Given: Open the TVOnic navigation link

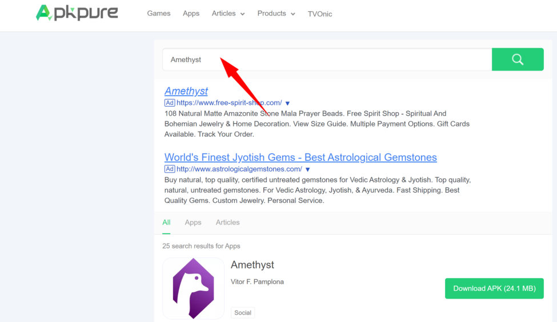Looking at the screenshot, I should pyautogui.click(x=320, y=14).
